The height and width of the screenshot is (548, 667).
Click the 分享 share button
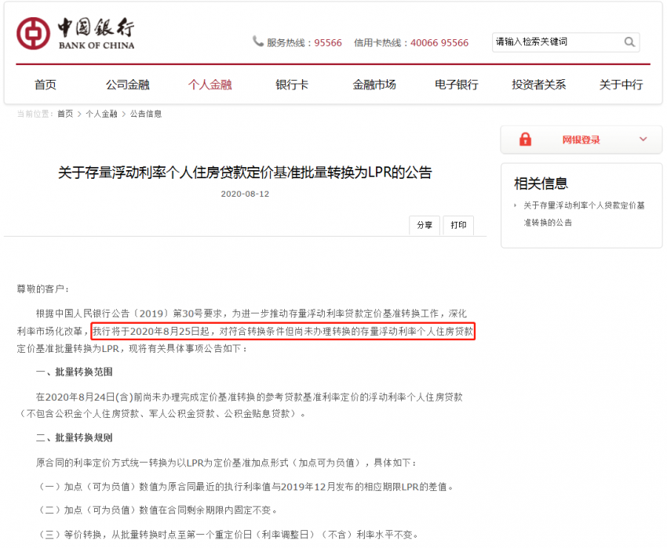point(424,225)
